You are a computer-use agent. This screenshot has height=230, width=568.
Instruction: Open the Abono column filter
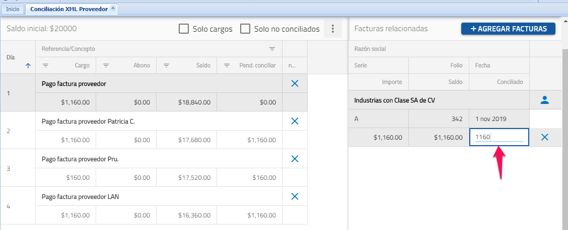click(x=106, y=65)
